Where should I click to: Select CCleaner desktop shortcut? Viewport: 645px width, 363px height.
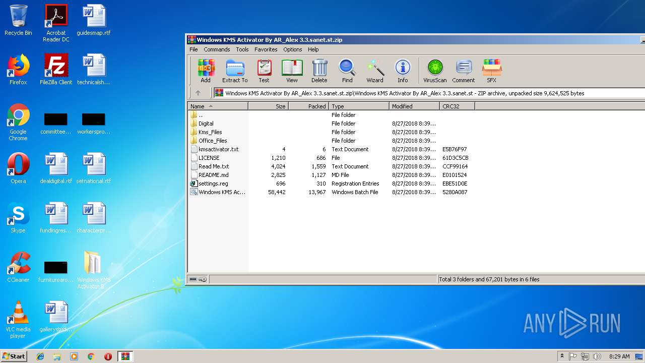18,267
